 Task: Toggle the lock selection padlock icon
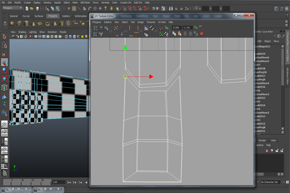tap(112, 8)
